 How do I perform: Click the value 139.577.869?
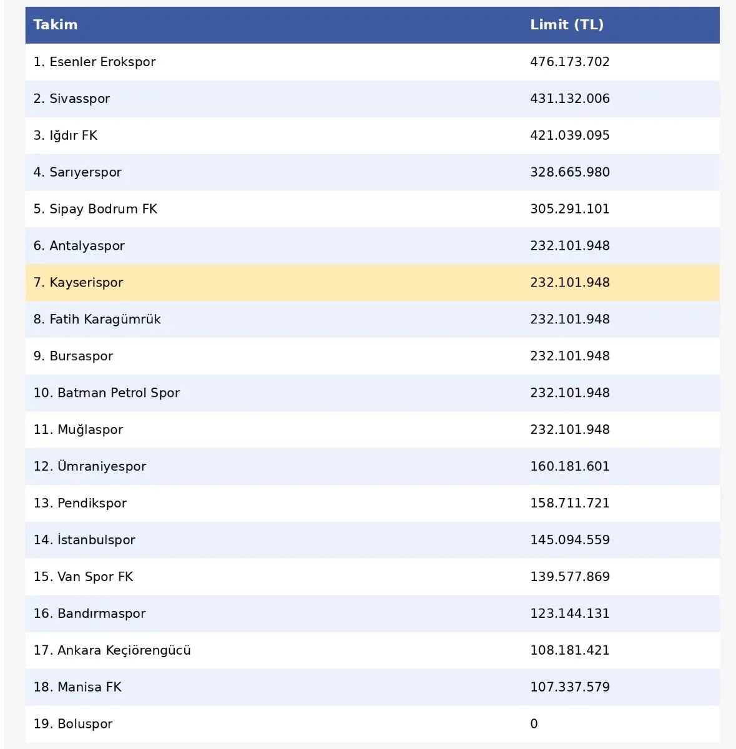569,577
